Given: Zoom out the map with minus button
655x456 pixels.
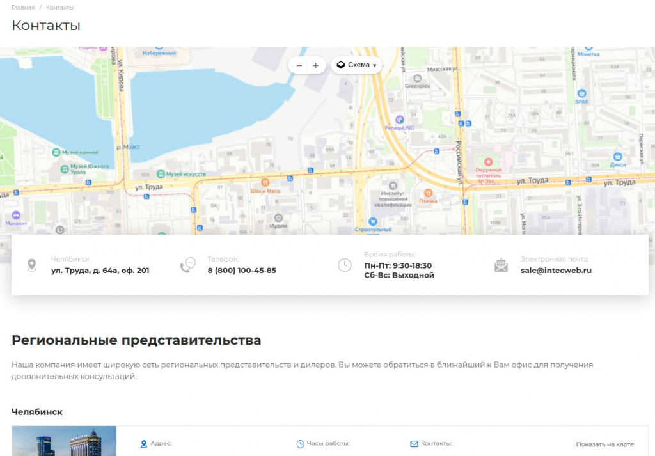Looking at the screenshot, I should (299, 65).
